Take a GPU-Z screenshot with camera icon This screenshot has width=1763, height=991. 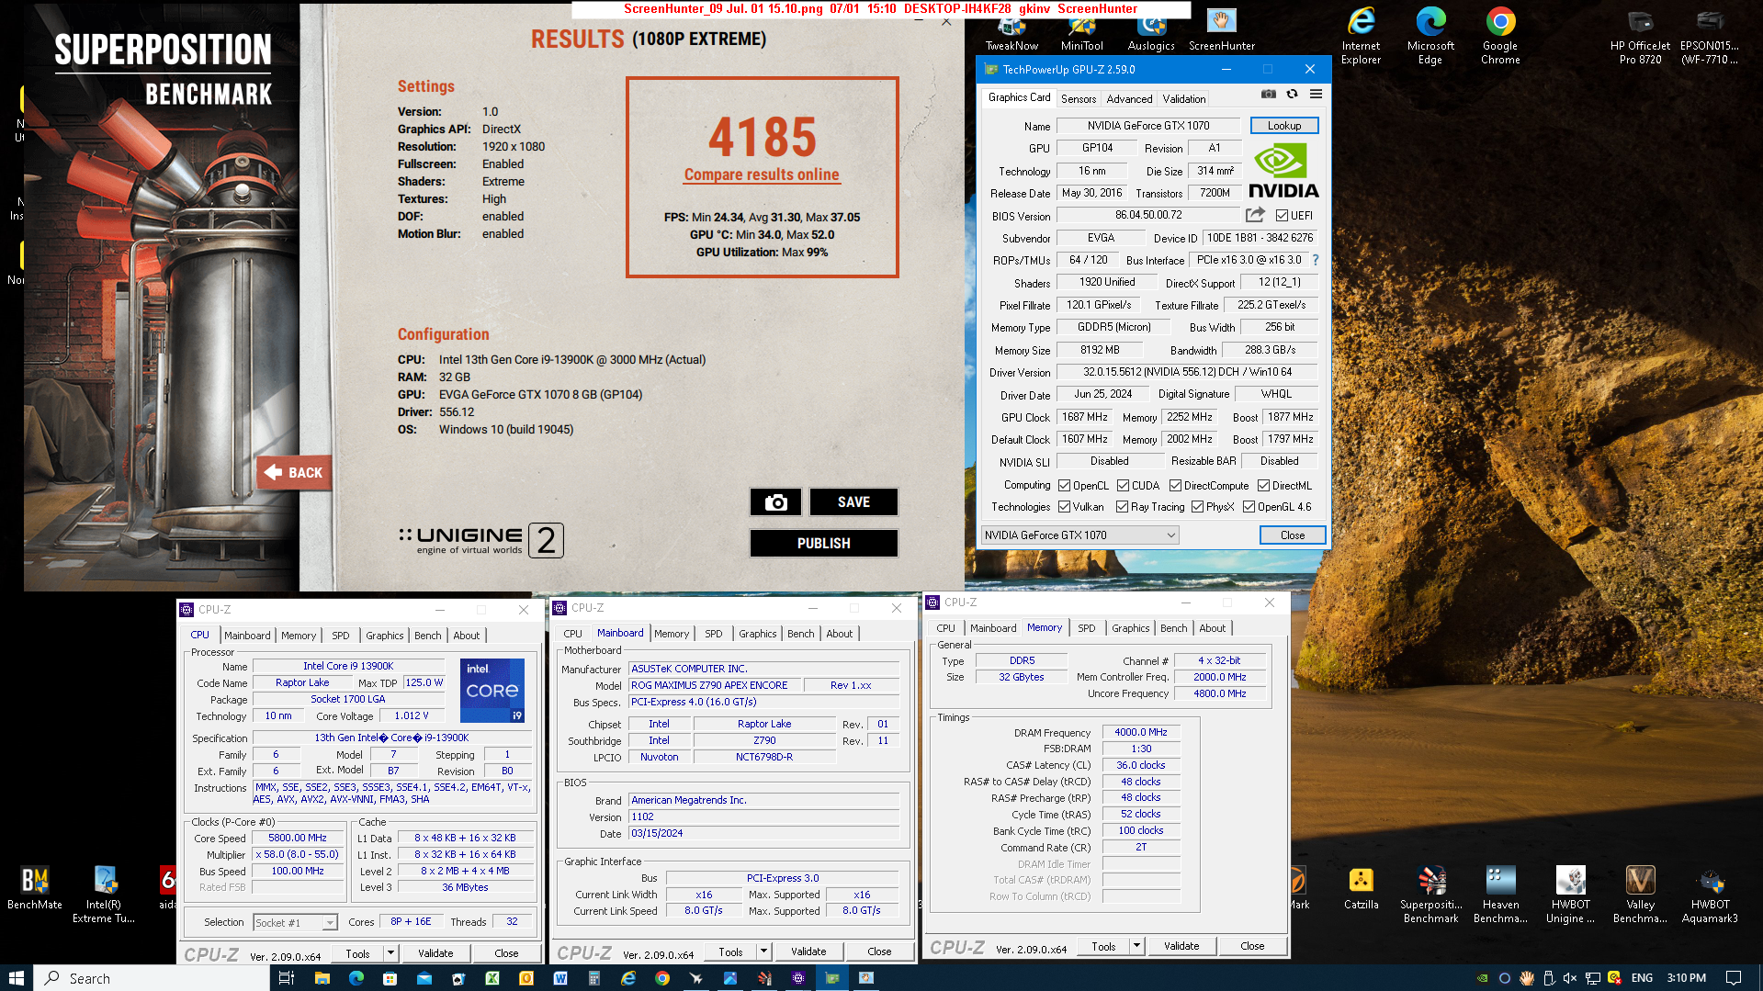(x=1268, y=95)
